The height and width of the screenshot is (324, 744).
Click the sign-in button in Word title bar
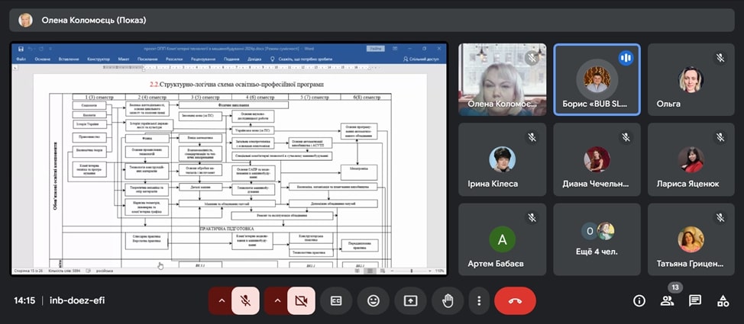click(x=375, y=48)
